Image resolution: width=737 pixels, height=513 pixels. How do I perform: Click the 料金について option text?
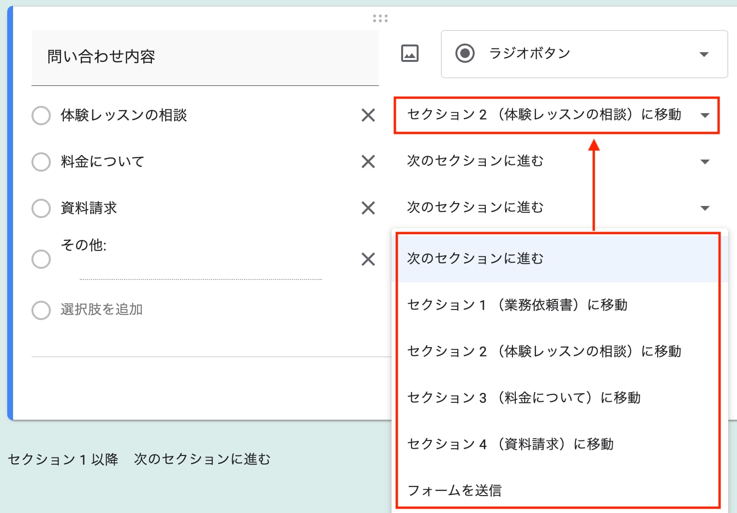[103, 161]
